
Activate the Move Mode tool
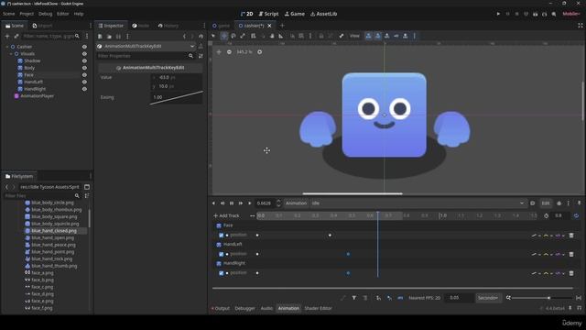click(223, 36)
